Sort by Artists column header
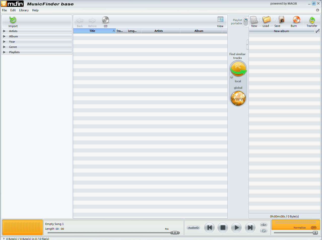322x240 pixels. tap(160, 31)
